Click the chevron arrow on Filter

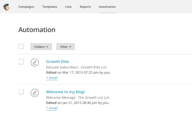click(70, 47)
